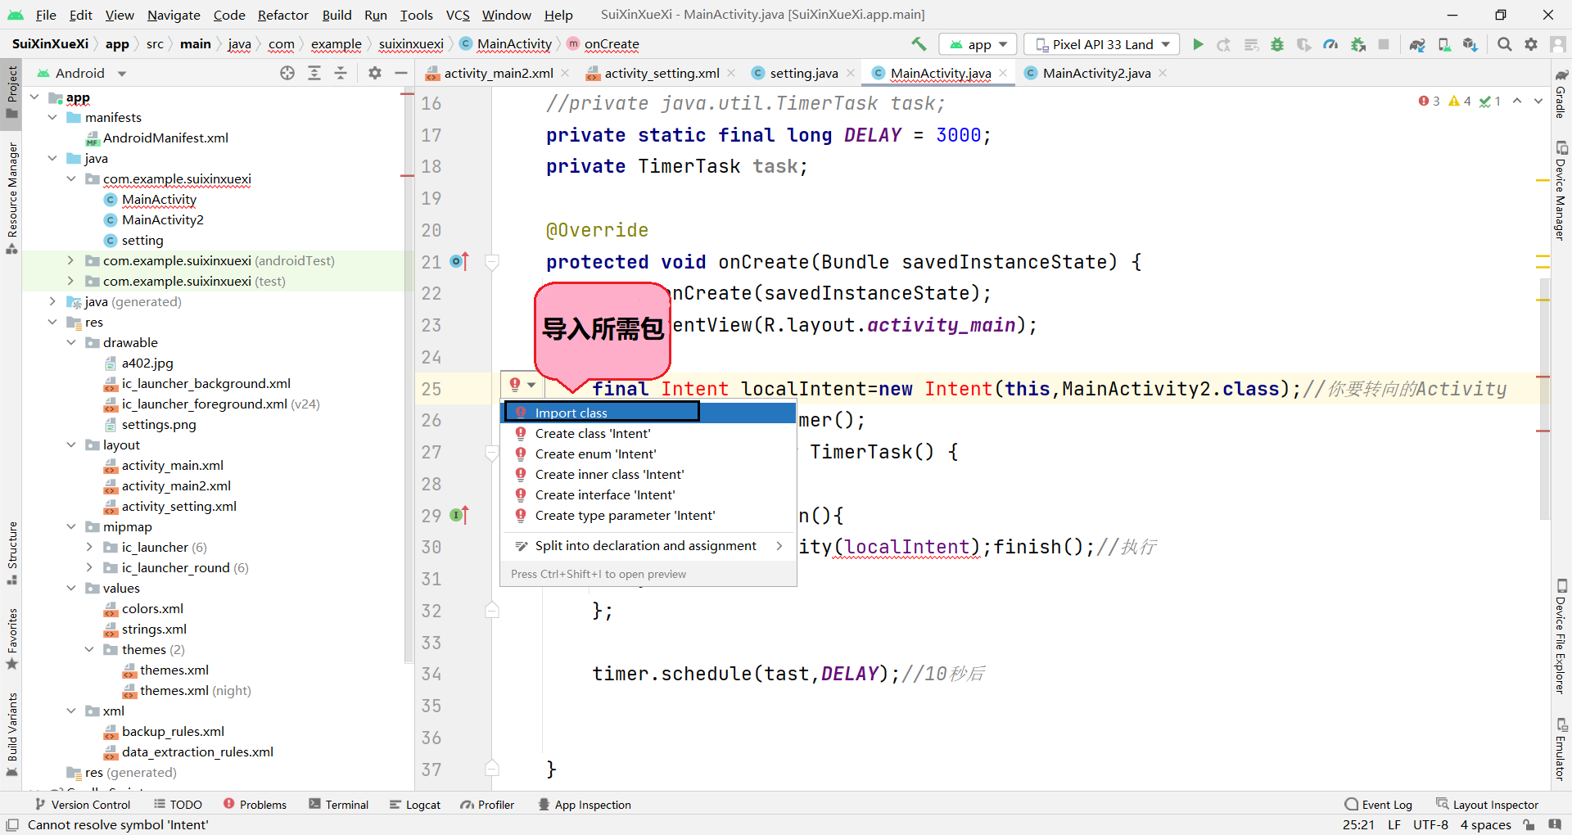Screen dimensions: 1572x835
Task: Collapse the drawable folder
Action: 70,342
